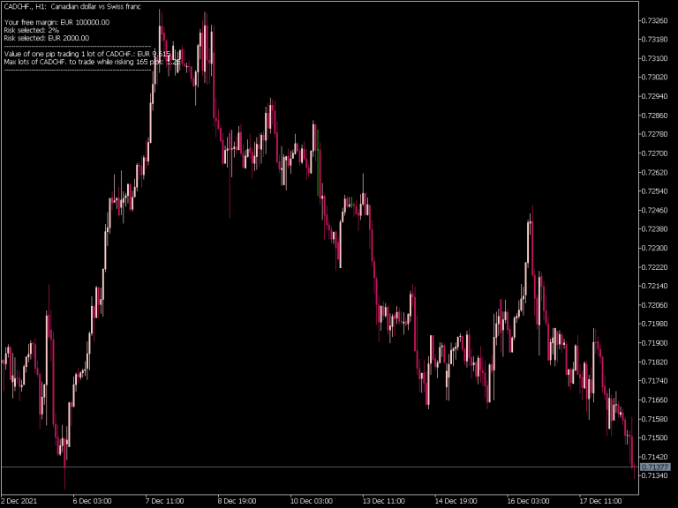Click the 'Risk selected: 2%' text

pyautogui.click(x=31, y=30)
